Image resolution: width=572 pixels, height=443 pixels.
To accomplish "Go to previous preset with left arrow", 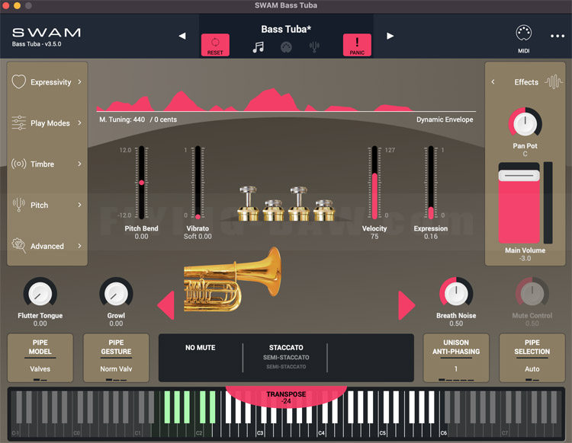I will tap(182, 36).
